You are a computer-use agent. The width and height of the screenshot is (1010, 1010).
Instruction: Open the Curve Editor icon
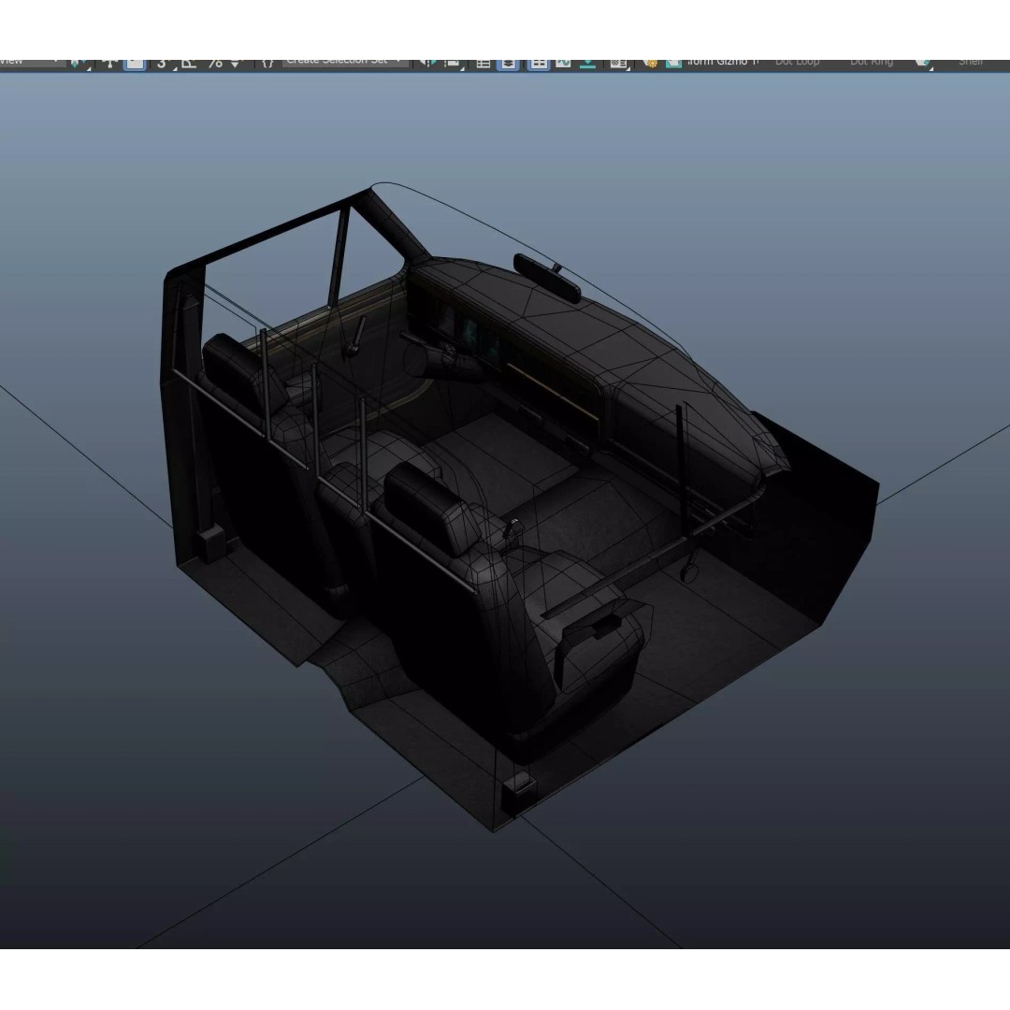(564, 64)
